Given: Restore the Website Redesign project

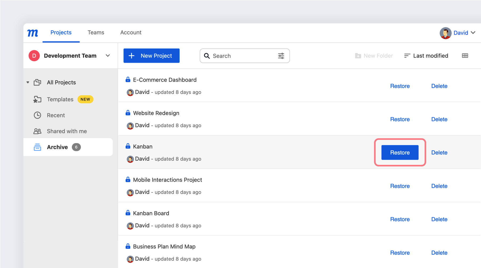Looking at the screenshot, I should [400, 119].
